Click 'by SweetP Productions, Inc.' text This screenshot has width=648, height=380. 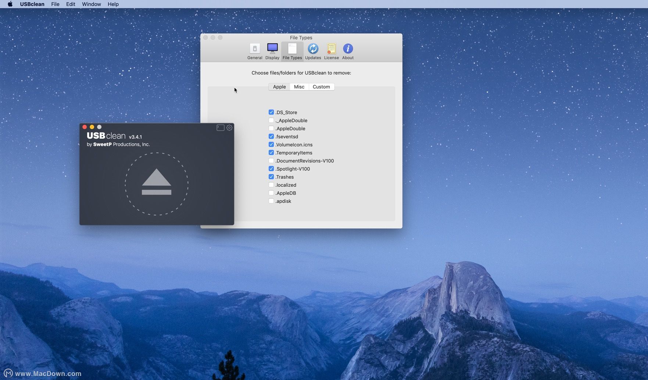click(118, 145)
